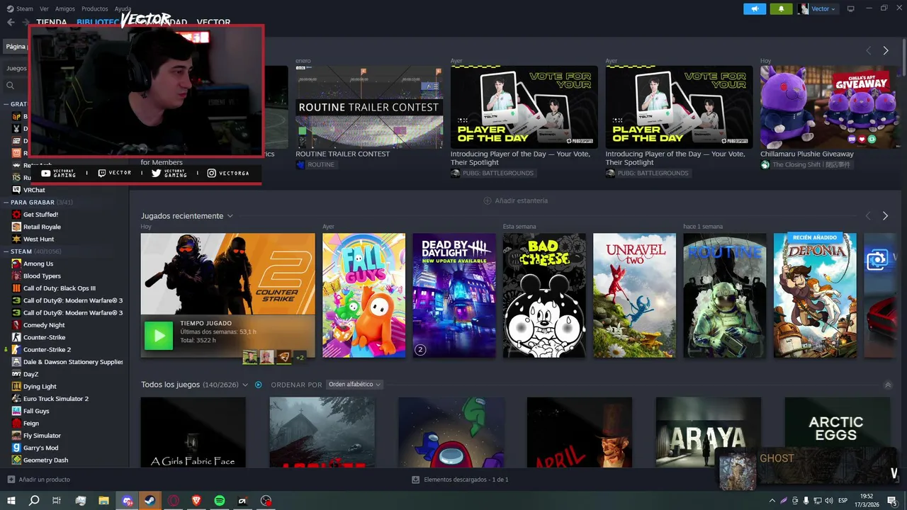Open the Garry's Mod sidebar icon

pos(16,448)
